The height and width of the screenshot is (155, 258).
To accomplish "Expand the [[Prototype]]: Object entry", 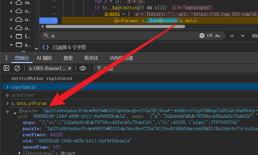I will tap(19, 153).
